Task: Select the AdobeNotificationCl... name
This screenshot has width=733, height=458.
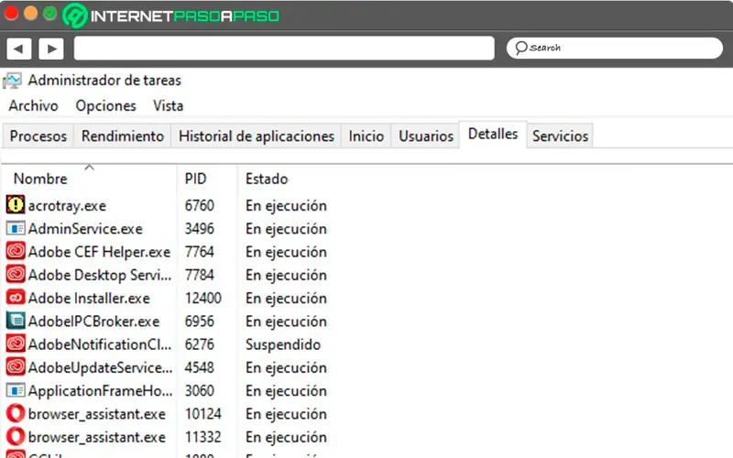Action: [100, 344]
